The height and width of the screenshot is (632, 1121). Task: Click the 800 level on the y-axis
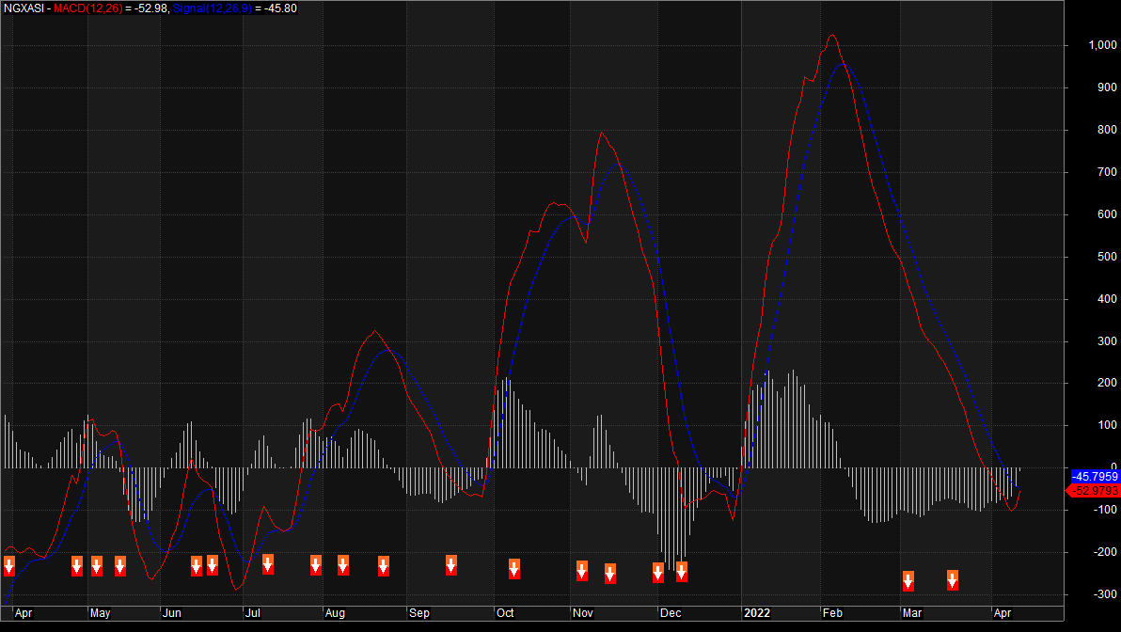(1107, 130)
